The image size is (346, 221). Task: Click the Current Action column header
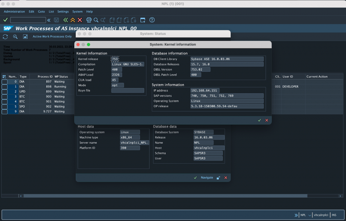click(x=324, y=77)
